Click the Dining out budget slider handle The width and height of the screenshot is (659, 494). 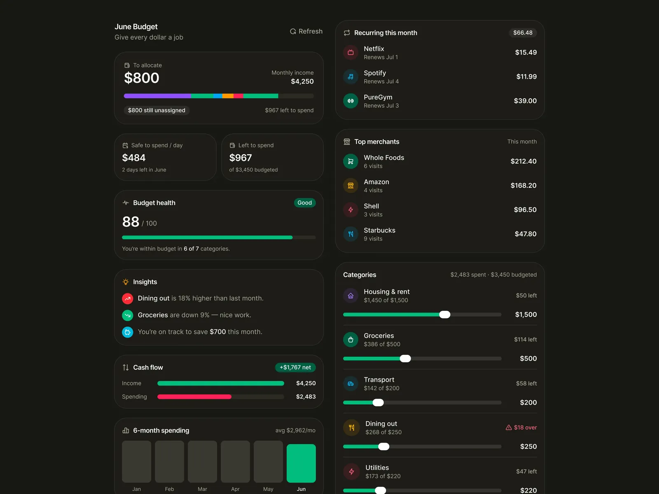coord(383,447)
